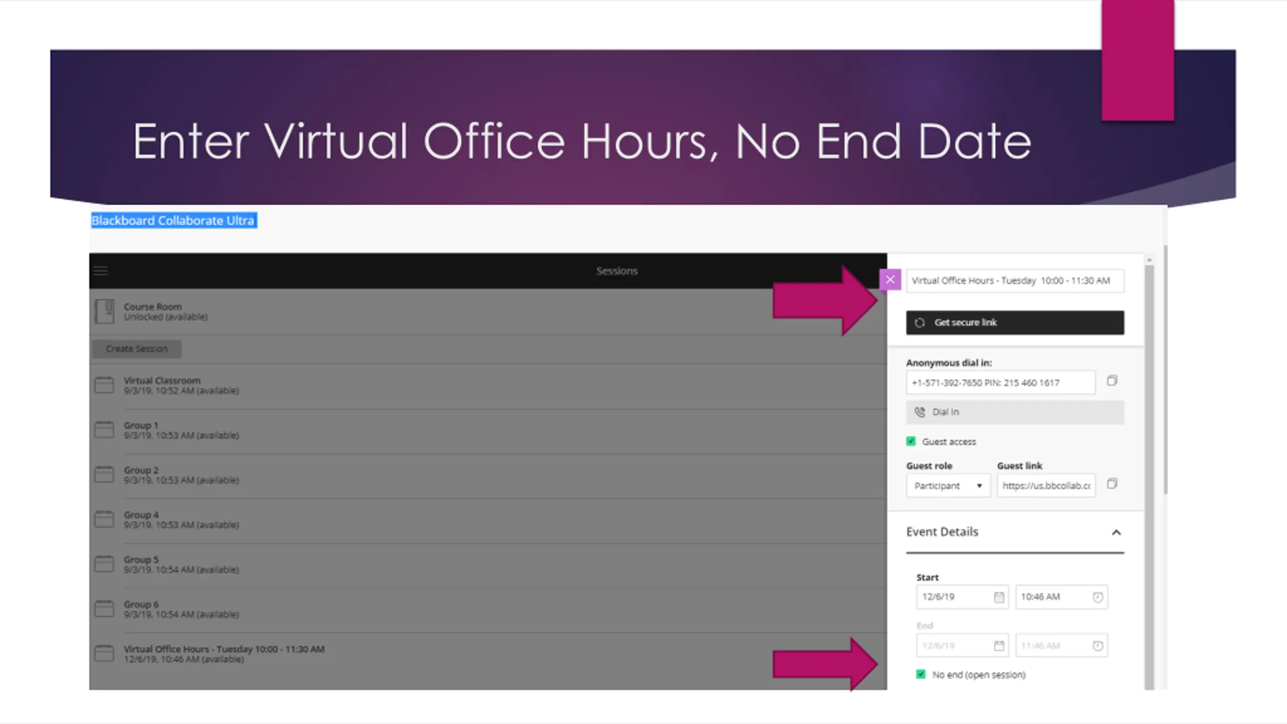Click the Group 5 session calendar icon
The height and width of the screenshot is (724, 1287).
click(x=104, y=564)
